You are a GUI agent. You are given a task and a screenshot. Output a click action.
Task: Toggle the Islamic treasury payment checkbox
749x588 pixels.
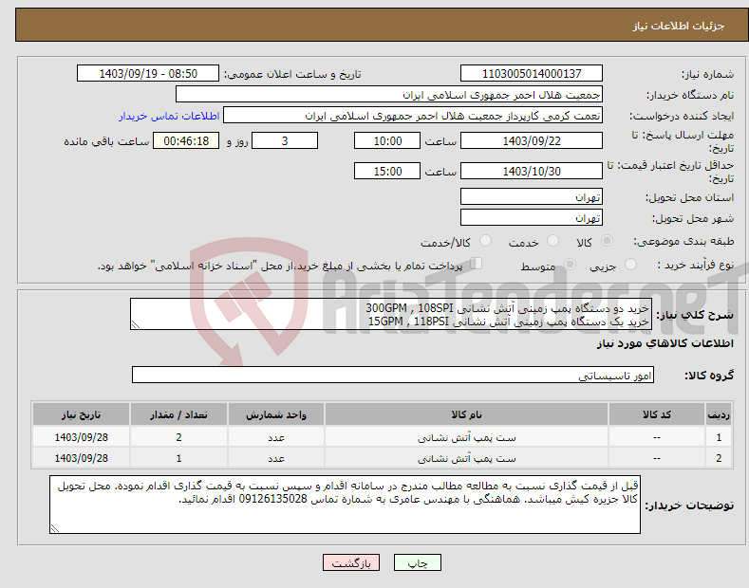(x=477, y=264)
